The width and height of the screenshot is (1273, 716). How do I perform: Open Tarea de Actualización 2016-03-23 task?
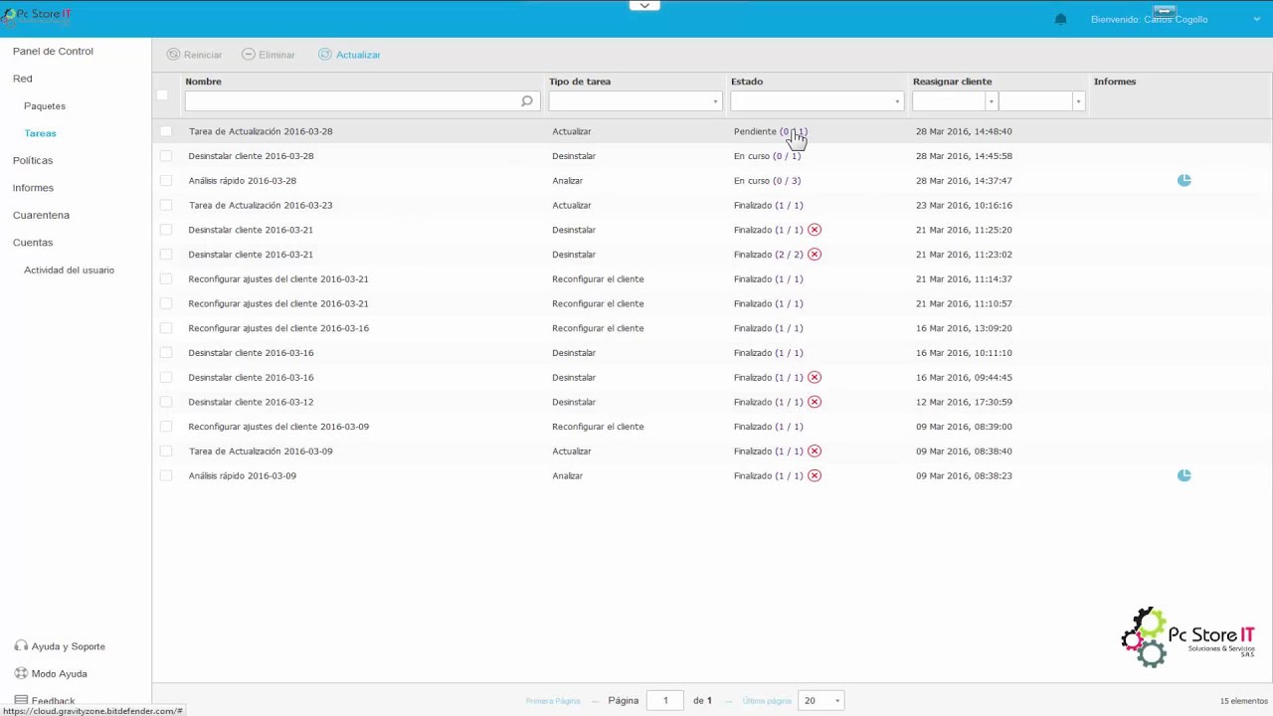pyautogui.click(x=261, y=205)
